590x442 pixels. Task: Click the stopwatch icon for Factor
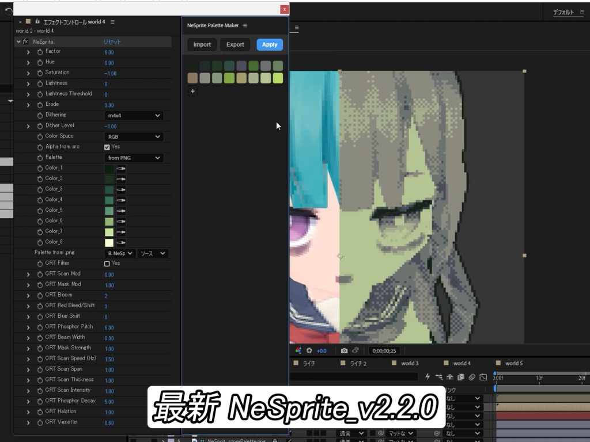click(40, 52)
